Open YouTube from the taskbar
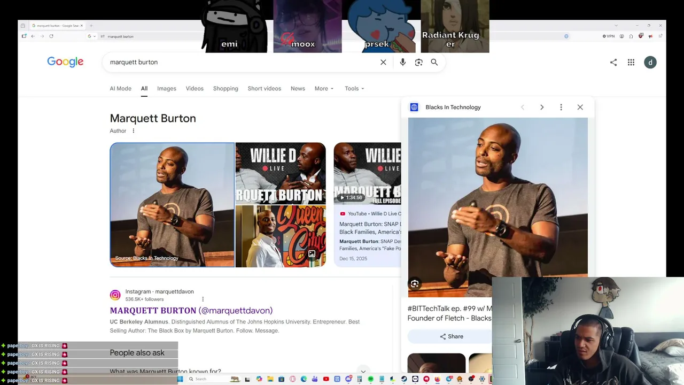Screen dimensions: 684x385 [326, 379]
